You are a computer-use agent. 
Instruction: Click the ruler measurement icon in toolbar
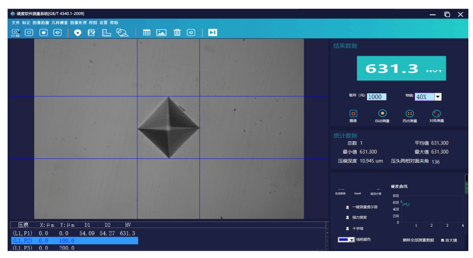pyautogui.click(x=107, y=32)
